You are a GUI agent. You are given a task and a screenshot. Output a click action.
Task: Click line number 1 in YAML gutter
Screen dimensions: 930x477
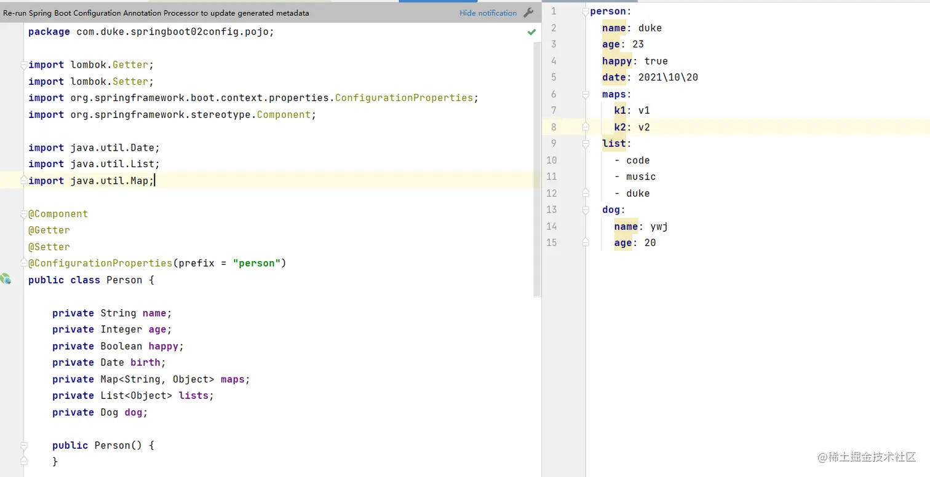click(554, 12)
